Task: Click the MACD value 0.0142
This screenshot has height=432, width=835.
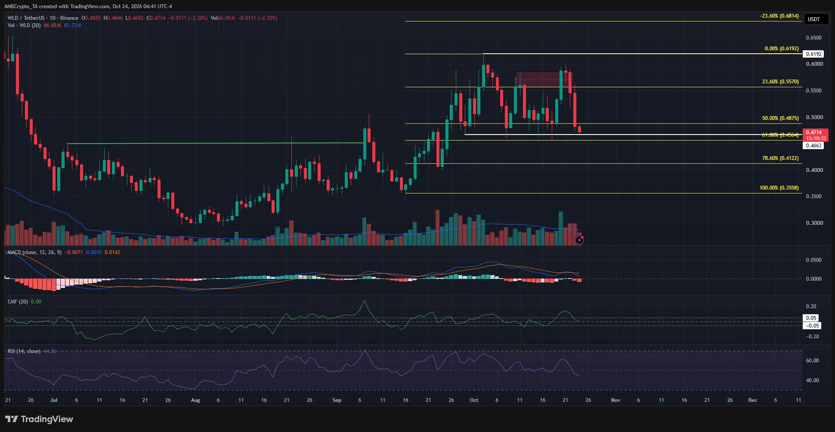Action: [x=112, y=252]
